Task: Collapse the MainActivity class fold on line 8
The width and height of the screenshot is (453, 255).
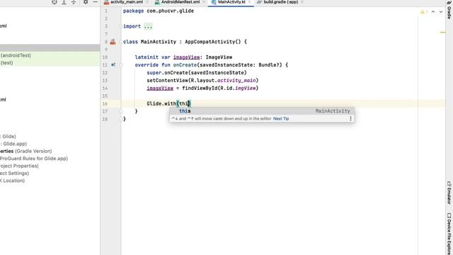Action: point(121,42)
